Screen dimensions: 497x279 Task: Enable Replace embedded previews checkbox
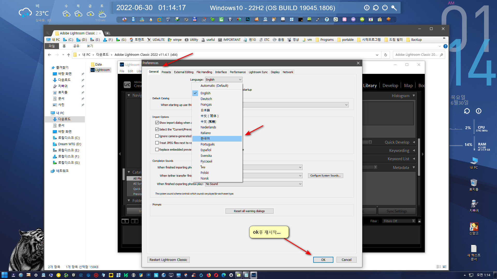(157, 150)
